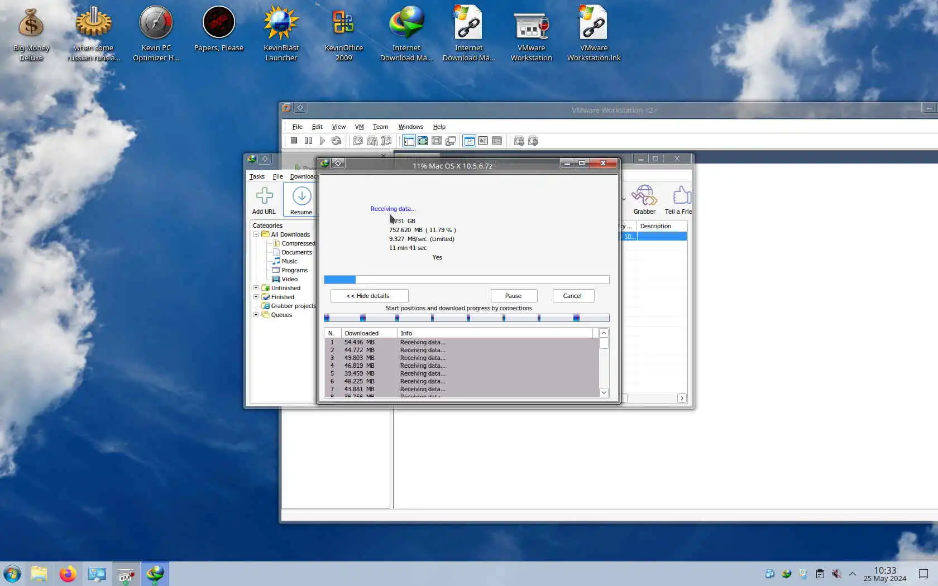The image size is (938, 586).
Task: Cancel the Mac OS X download
Action: [x=573, y=296]
